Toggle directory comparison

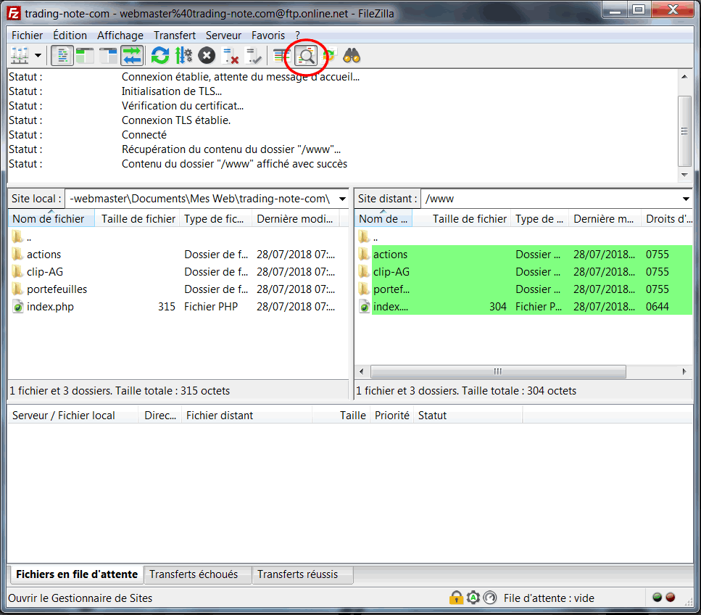[306, 56]
